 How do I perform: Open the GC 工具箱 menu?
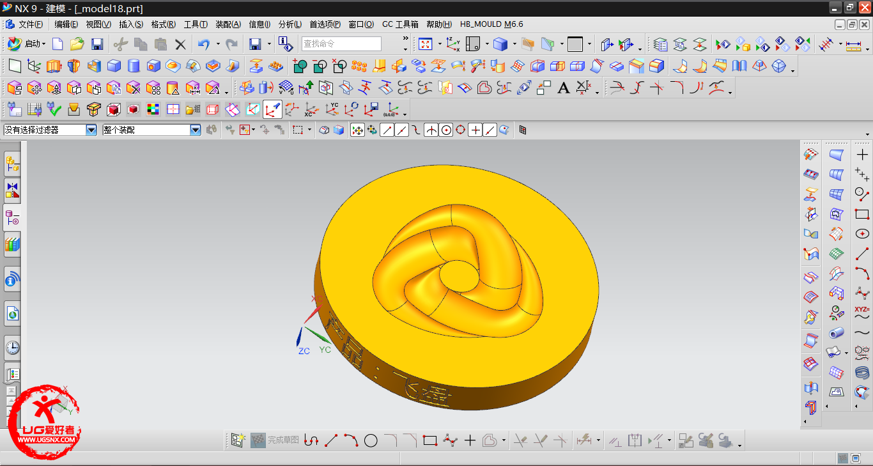[400, 24]
